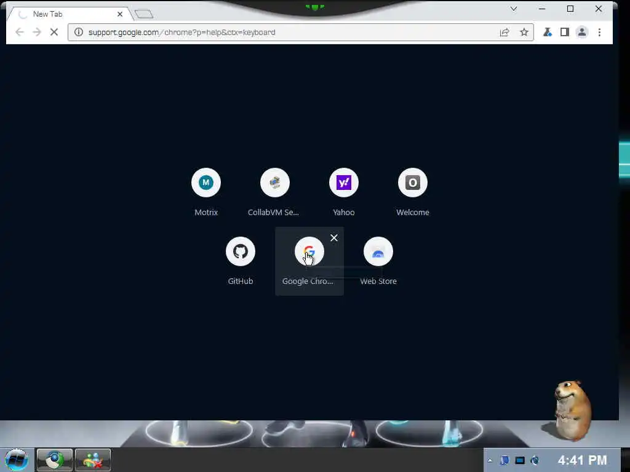Close the New Tab tab
The height and width of the screenshot is (472, 630).
tap(120, 14)
